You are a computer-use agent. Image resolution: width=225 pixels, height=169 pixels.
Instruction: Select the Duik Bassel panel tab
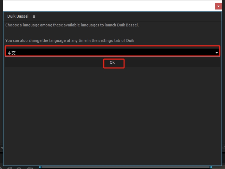(x=18, y=16)
